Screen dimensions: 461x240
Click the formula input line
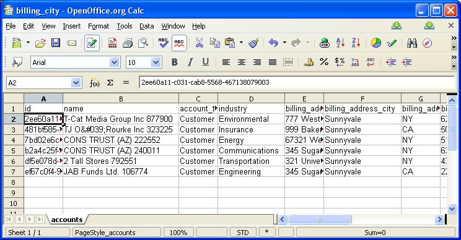pos(297,82)
